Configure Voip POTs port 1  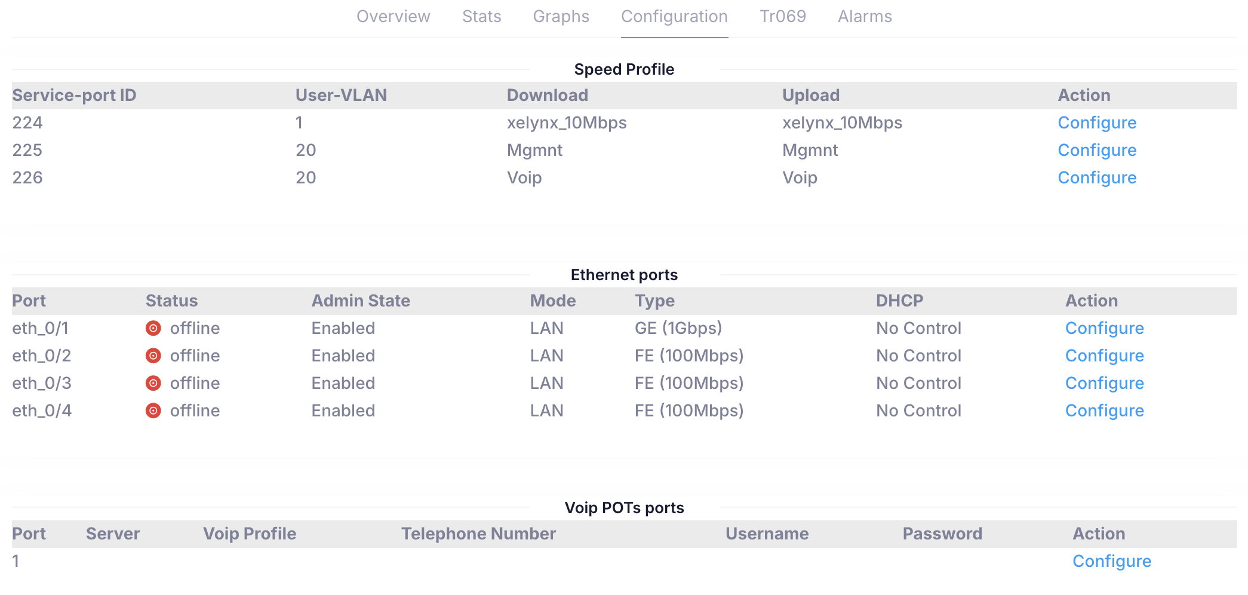(1111, 561)
